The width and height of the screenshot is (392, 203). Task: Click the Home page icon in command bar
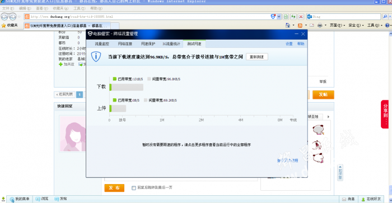coord(288,25)
